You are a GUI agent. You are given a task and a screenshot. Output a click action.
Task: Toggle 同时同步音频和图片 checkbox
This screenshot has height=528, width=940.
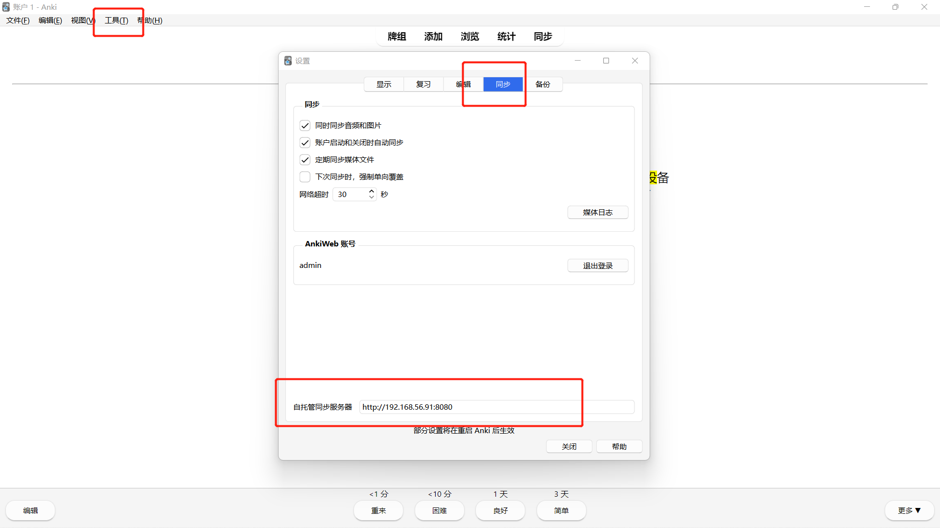click(305, 126)
